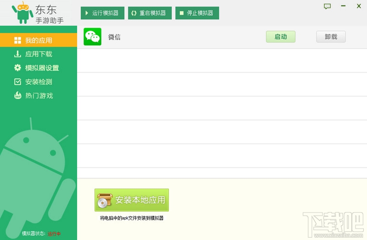This screenshot has height=240, width=367.
Task: Click the 运行模拟器 run emulator button
Action: (x=102, y=13)
